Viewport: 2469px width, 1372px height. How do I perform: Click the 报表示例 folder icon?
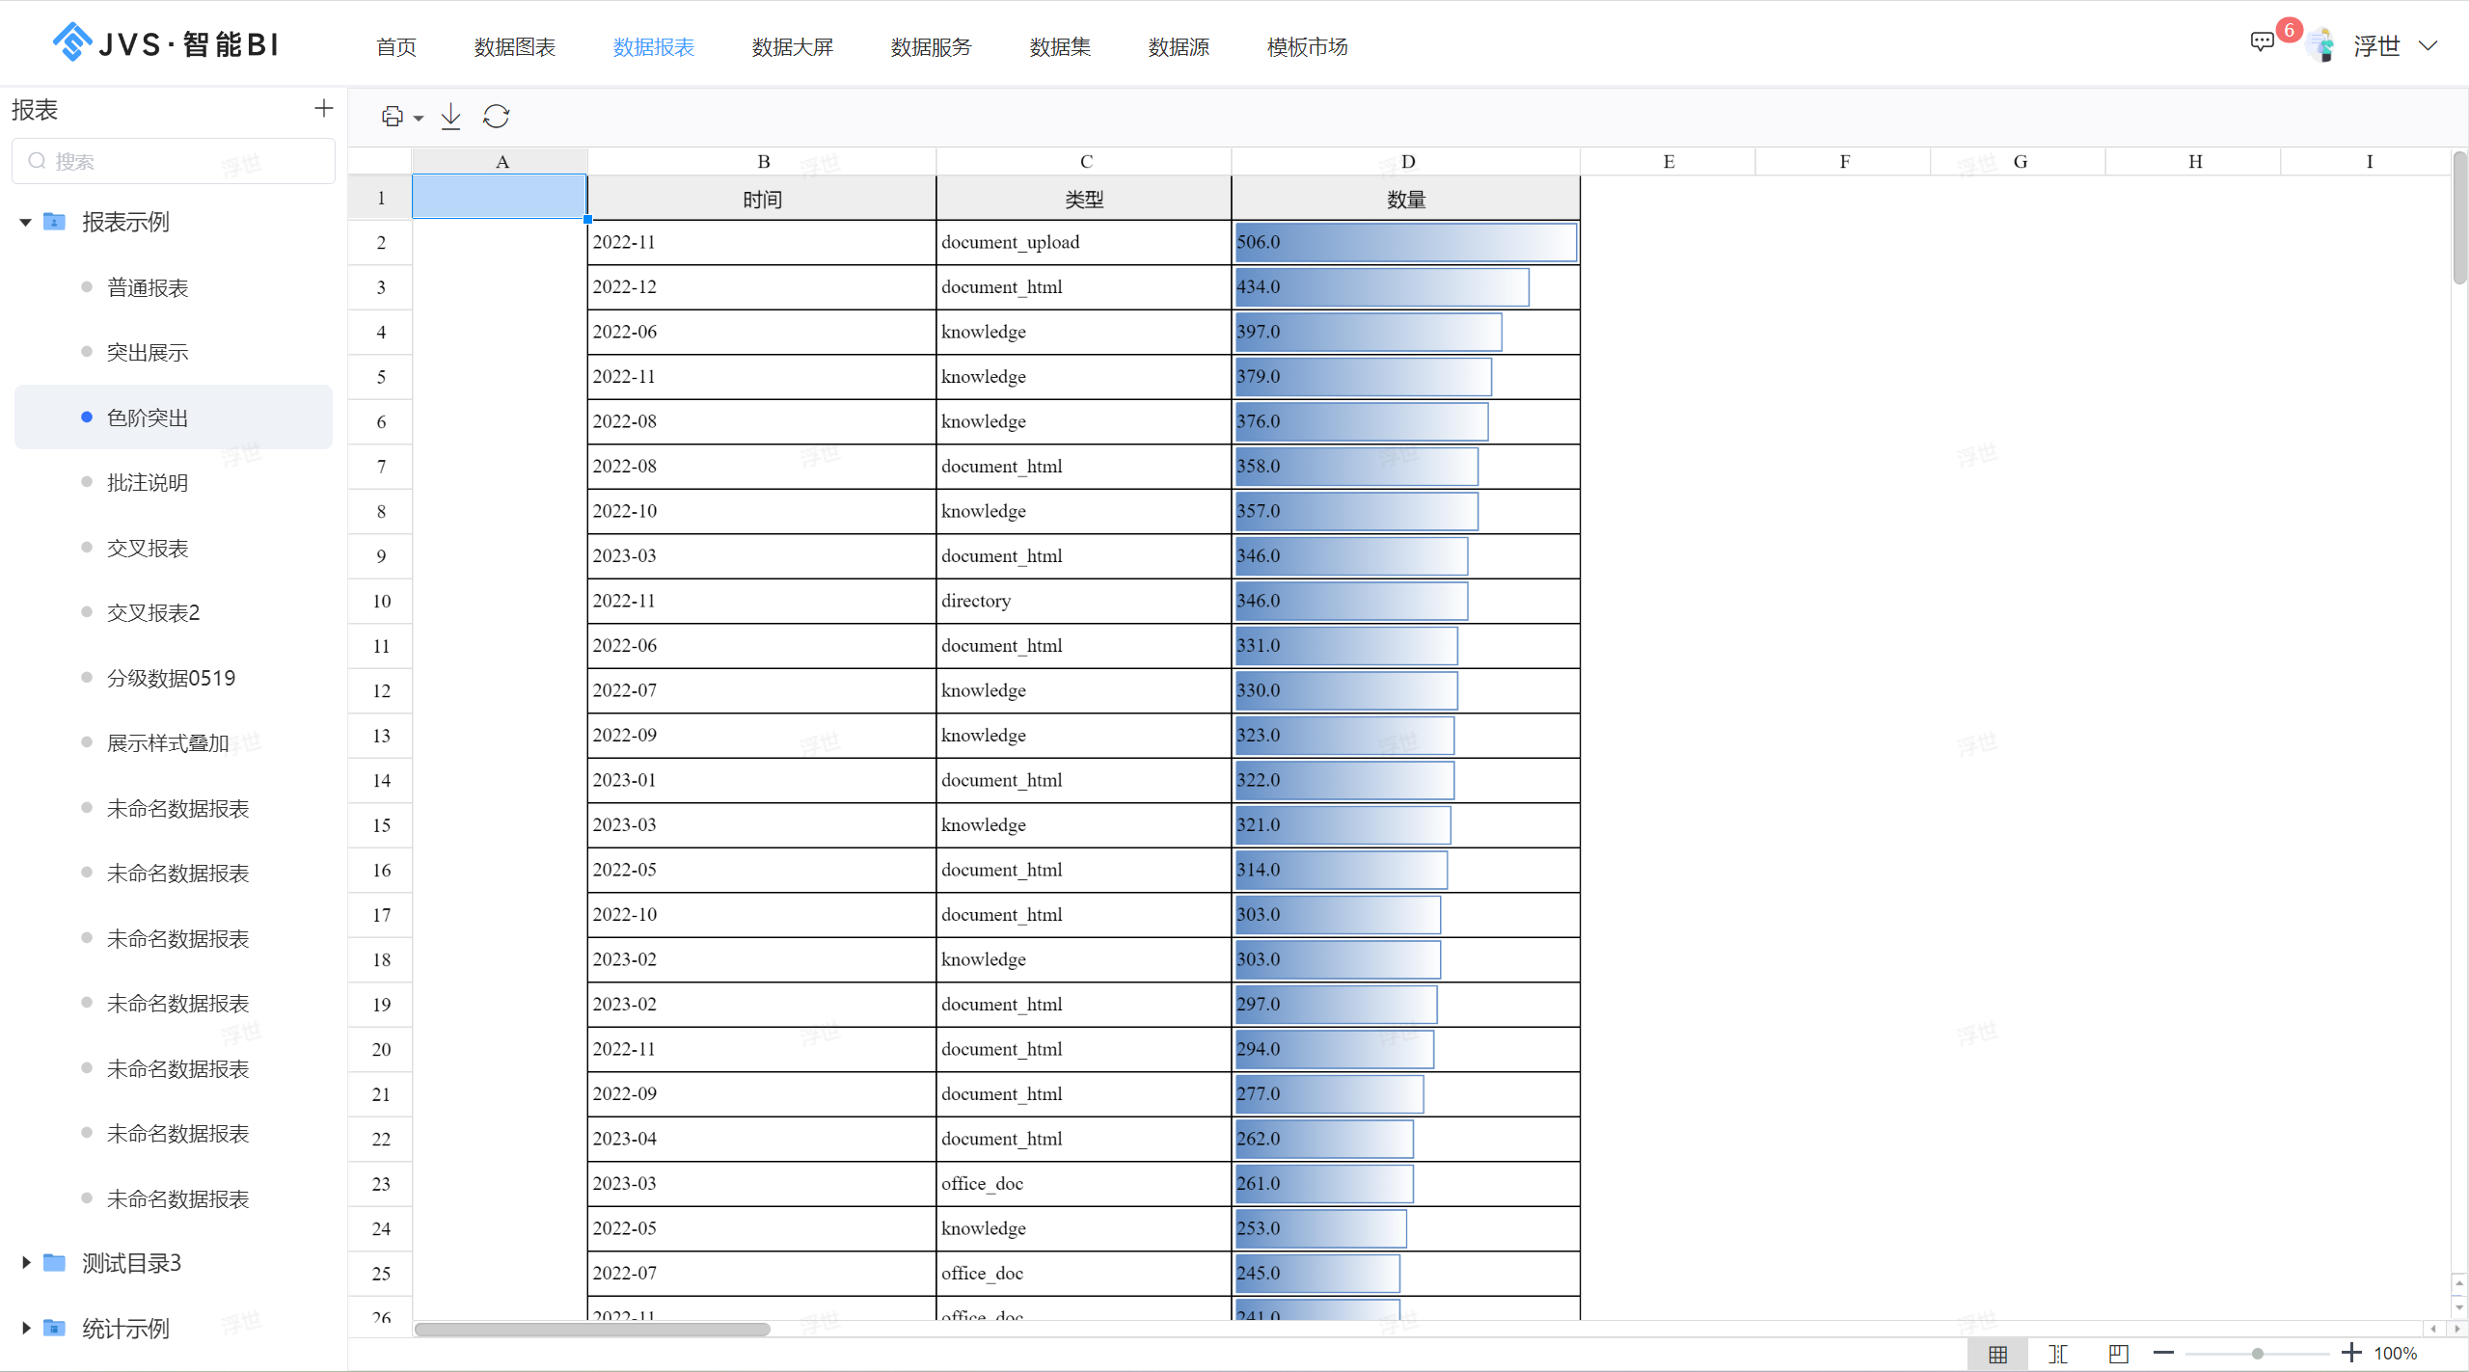[55, 223]
